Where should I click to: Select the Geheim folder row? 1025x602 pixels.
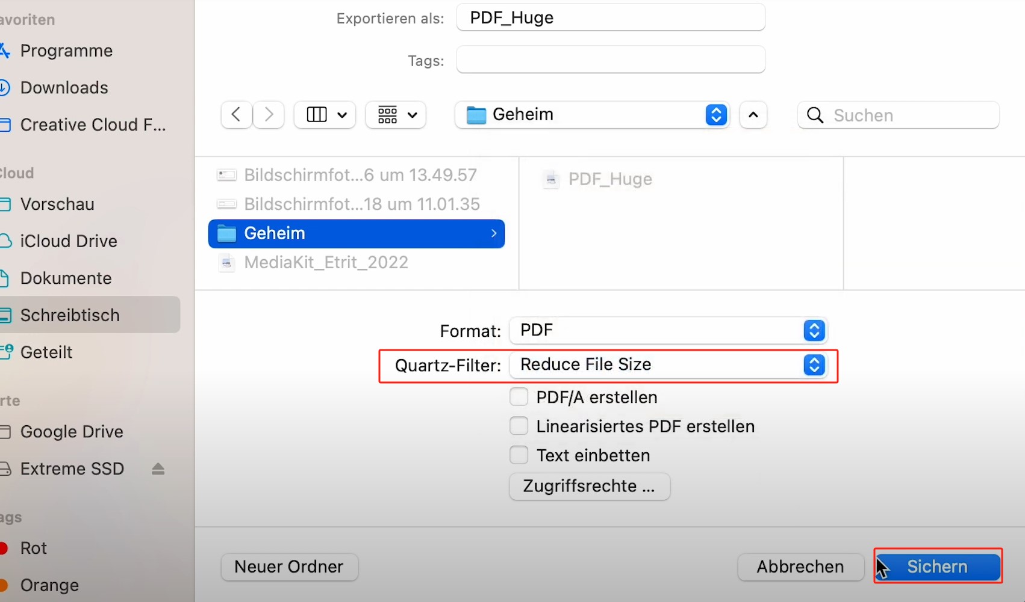[x=357, y=233]
